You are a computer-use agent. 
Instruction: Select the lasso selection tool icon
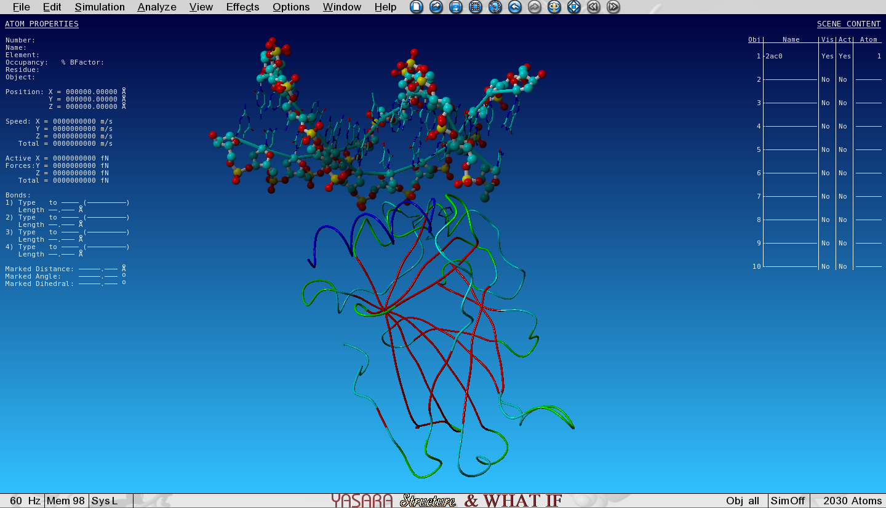495,7
